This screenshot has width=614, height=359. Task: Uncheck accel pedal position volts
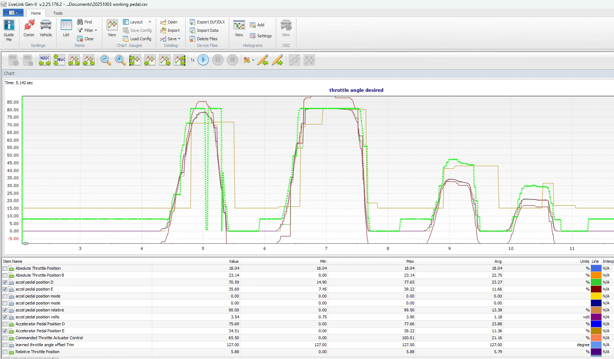click(x=5, y=317)
